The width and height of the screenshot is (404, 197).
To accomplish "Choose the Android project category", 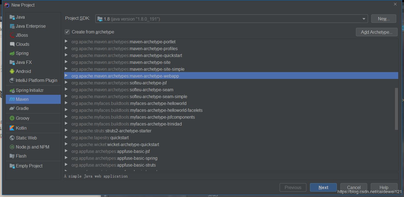I will coord(22,71).
